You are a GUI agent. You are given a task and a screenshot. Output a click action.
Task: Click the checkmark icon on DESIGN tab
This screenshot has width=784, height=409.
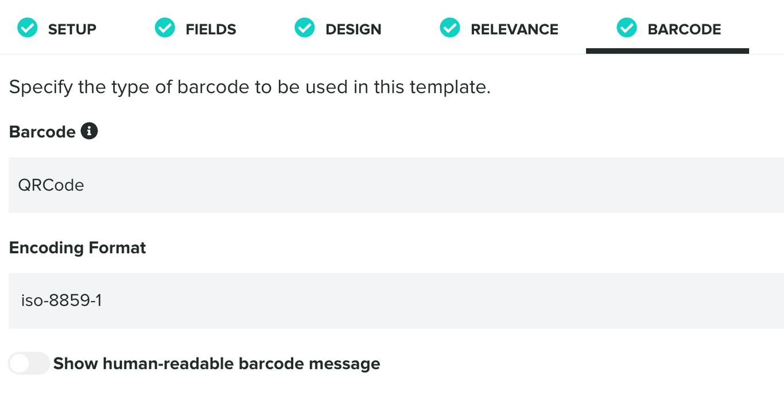pos(304,27)
